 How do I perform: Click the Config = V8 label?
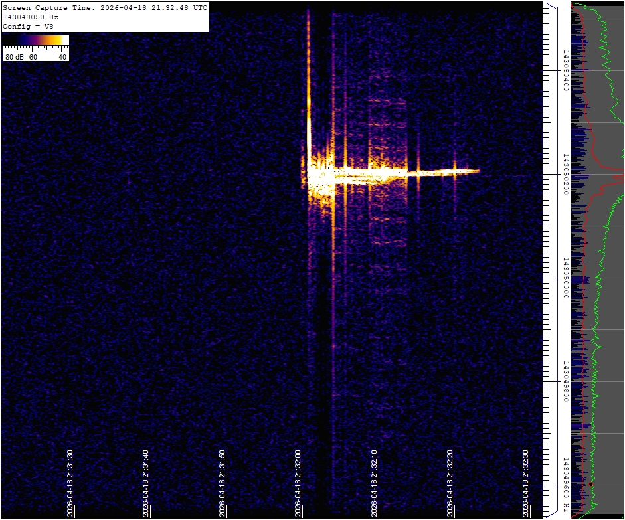[28, 26]
